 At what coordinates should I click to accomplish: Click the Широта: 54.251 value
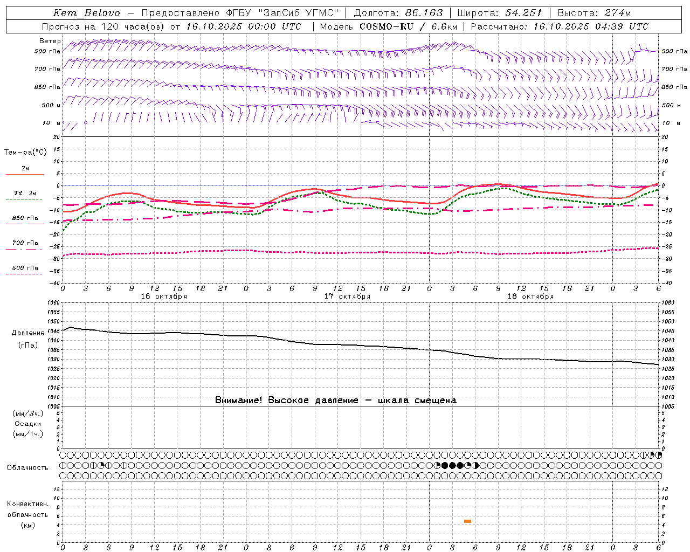tap(499, 13)
